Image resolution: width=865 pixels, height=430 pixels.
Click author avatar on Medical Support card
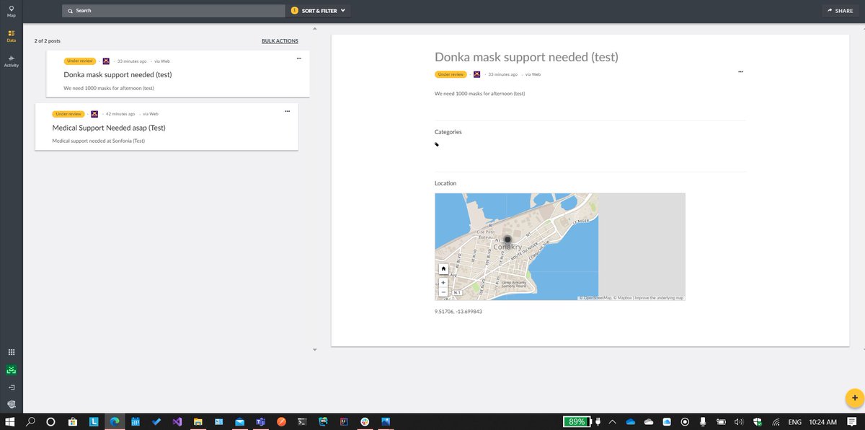coord(94,114)
